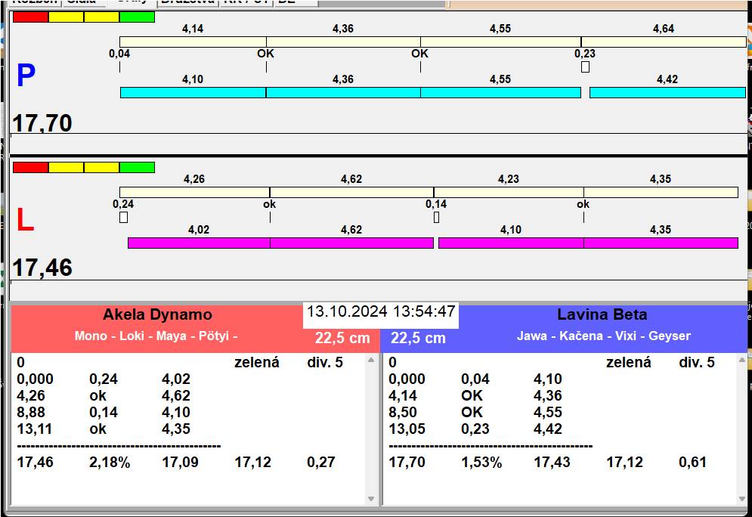Click the green start light in lane P
The width and height of the screenshot is (752, 517).
point(137,17)
